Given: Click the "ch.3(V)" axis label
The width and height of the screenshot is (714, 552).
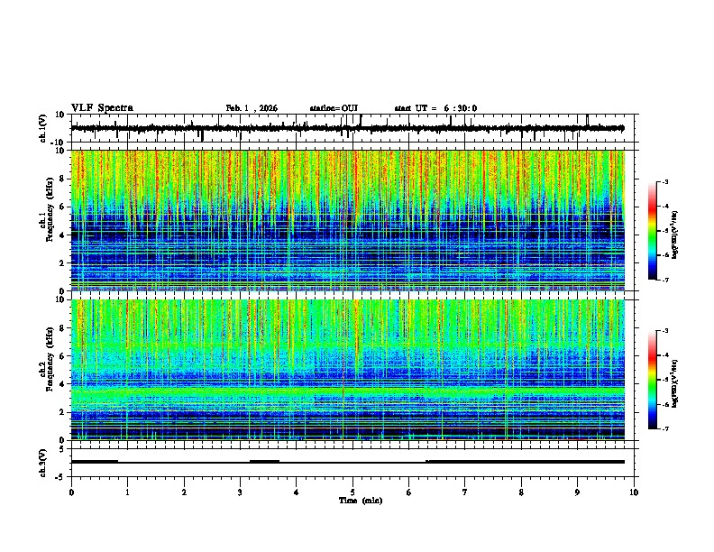Looking at the screenshot, I should click(x=43, y=464).
